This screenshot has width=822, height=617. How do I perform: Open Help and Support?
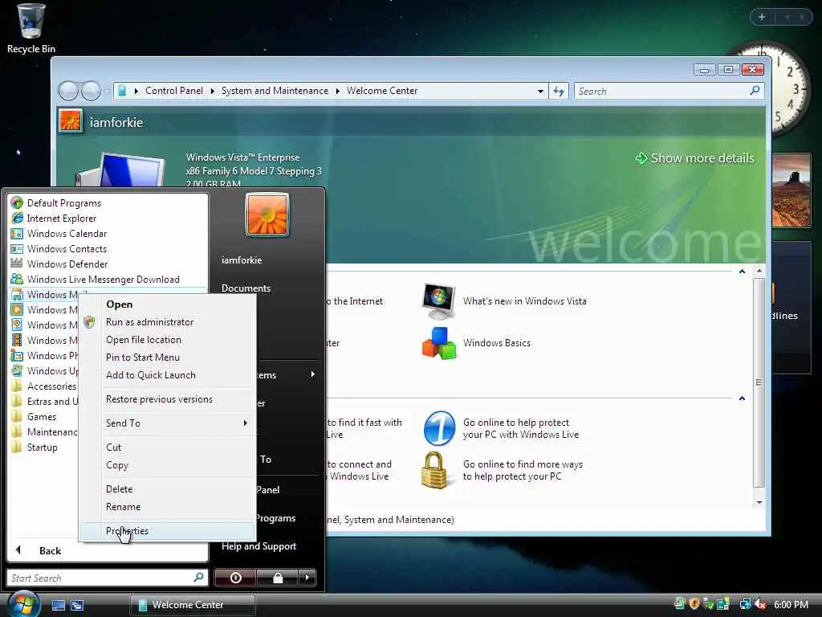point(258,545)
